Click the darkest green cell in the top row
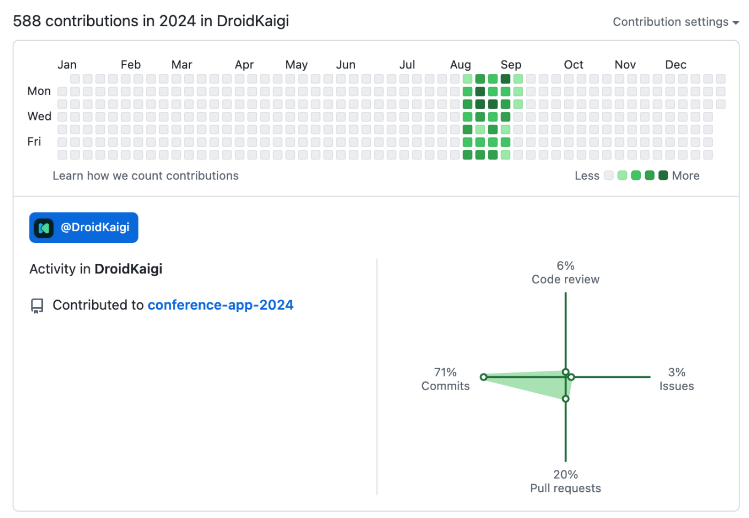Screen dimensions: 749x518 coord(505,79)
